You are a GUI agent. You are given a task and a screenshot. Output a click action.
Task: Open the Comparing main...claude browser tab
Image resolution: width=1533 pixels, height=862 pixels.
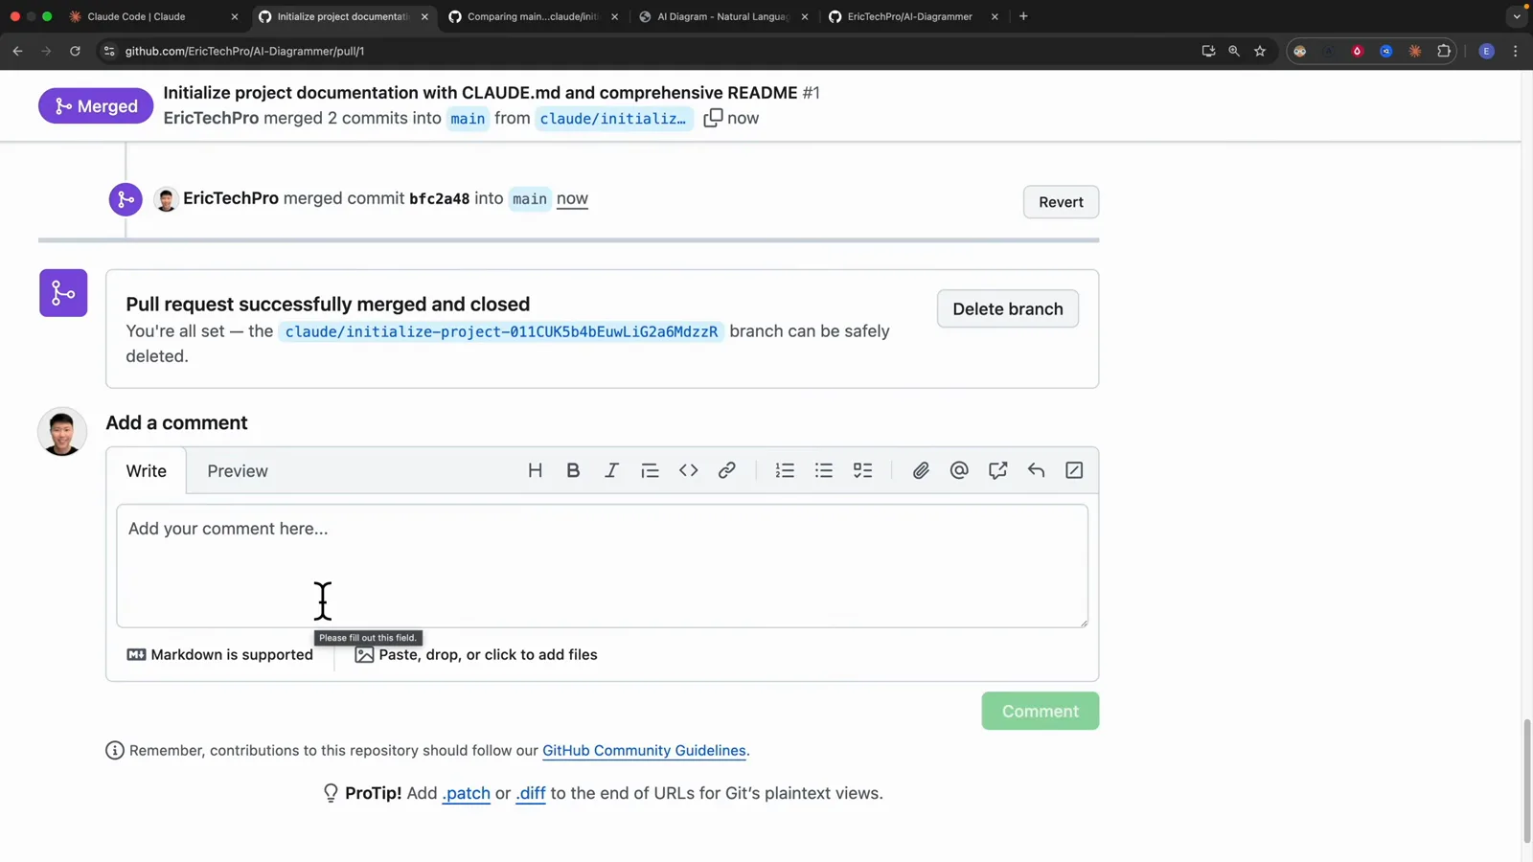[x=534, y=16]
